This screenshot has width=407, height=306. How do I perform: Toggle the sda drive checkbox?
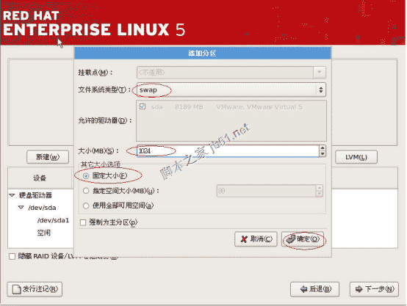(143, 106)
